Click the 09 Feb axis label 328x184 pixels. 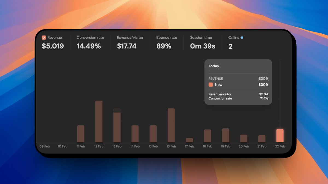(44, 146)
